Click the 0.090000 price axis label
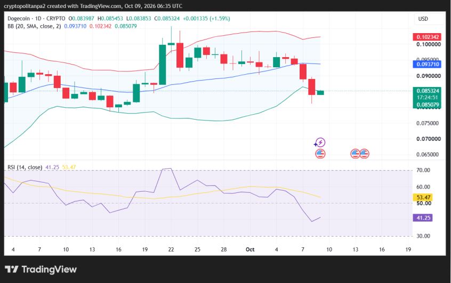This screenshot has width=451, height=283. click(x=429, y=76)
